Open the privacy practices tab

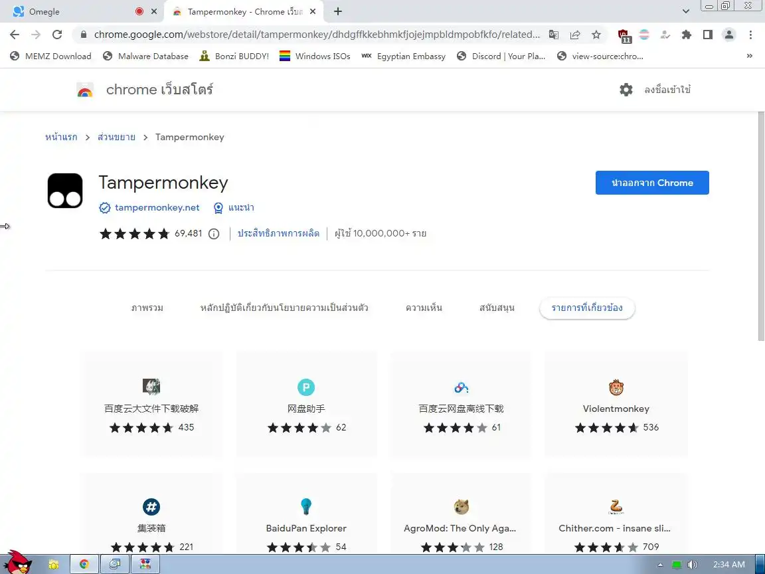point(284,308)
